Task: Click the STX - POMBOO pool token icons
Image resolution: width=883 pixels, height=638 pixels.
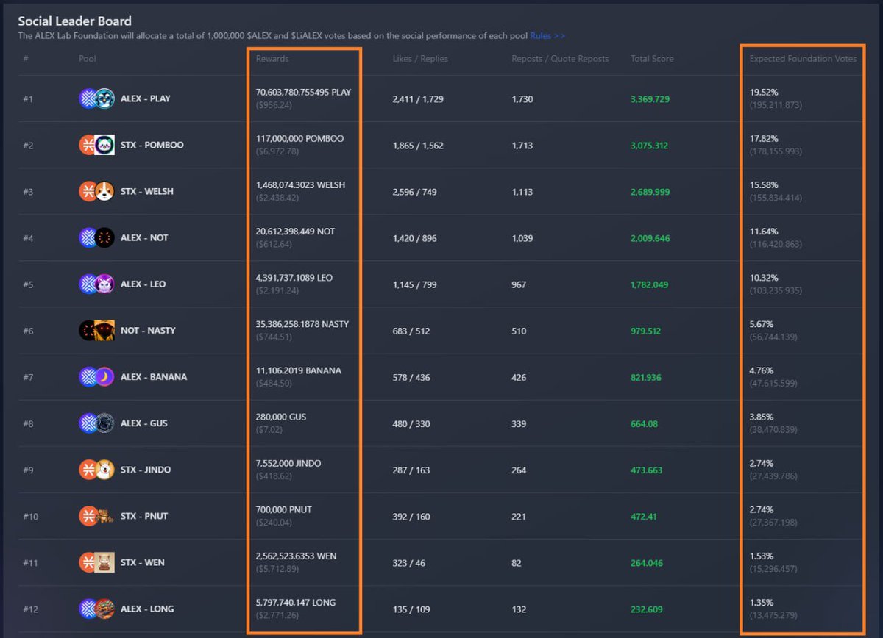Action: (96, 145)
